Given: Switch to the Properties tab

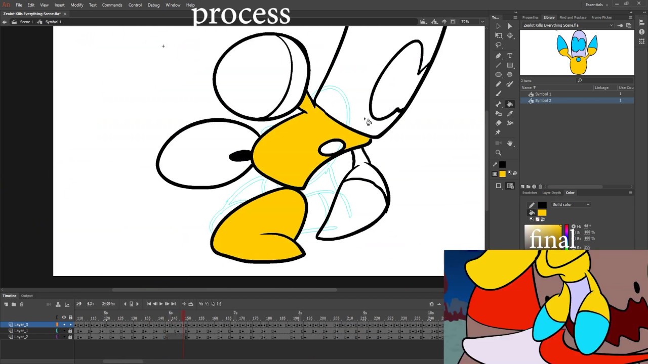Looking at the screenshot, I should [x=530, y=17].
